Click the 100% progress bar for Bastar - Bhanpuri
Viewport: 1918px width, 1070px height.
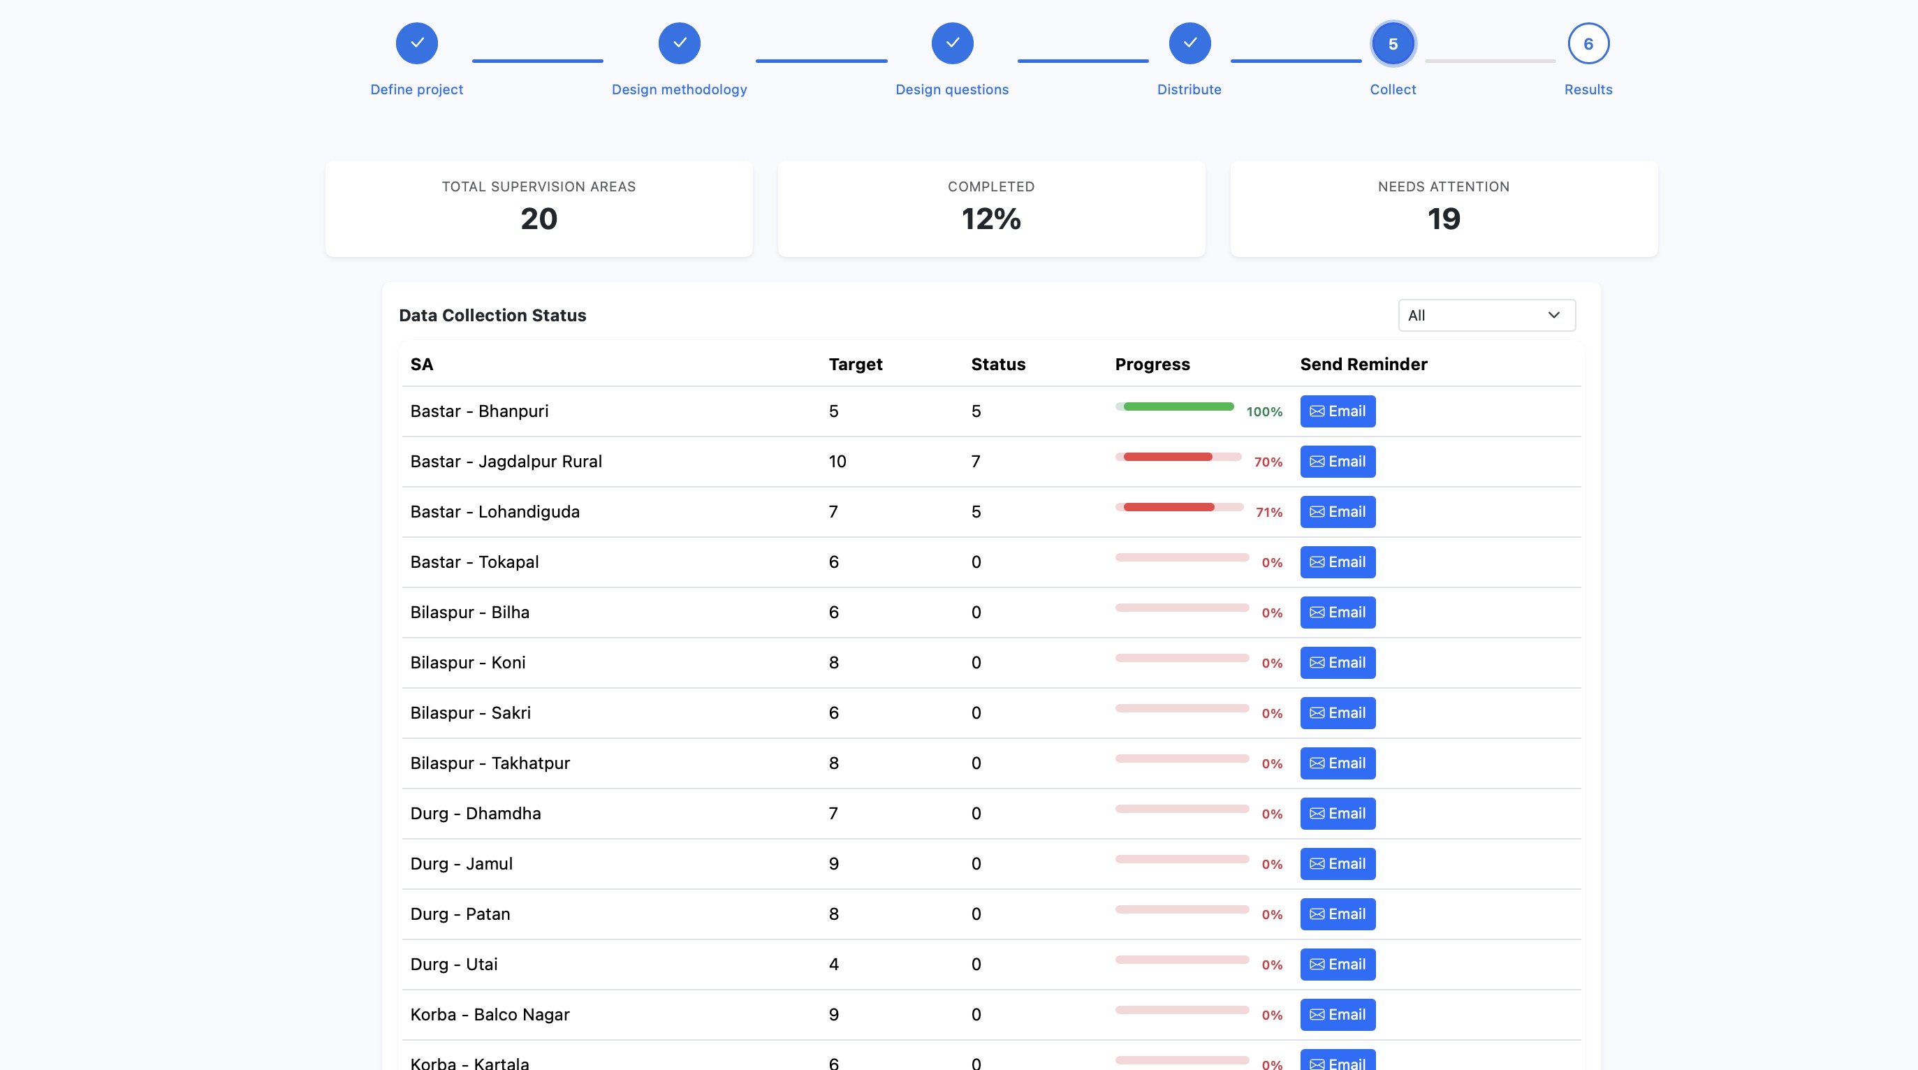pyautogui.click(x=1175, y=406)
